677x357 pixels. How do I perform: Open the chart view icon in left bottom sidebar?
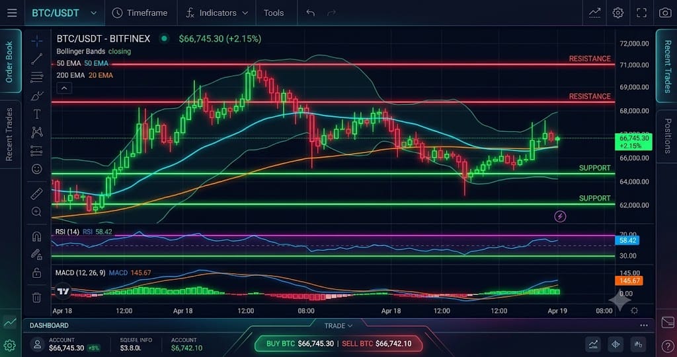[9, 322]
